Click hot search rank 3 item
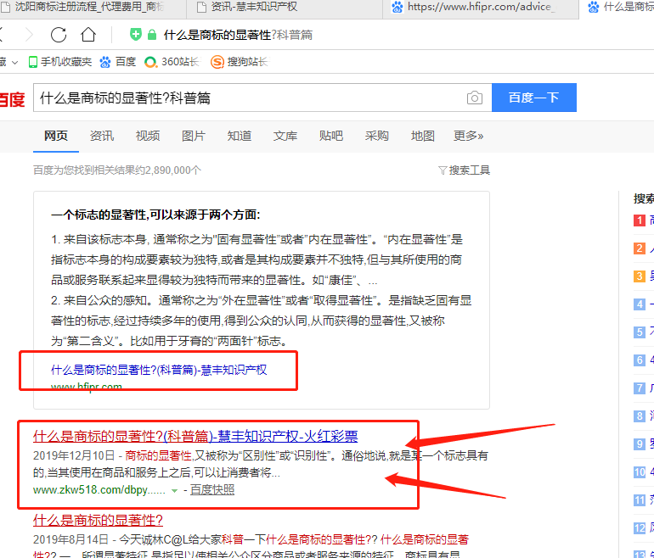This screenshot has width=654, height=558. (x=644, y=276)
